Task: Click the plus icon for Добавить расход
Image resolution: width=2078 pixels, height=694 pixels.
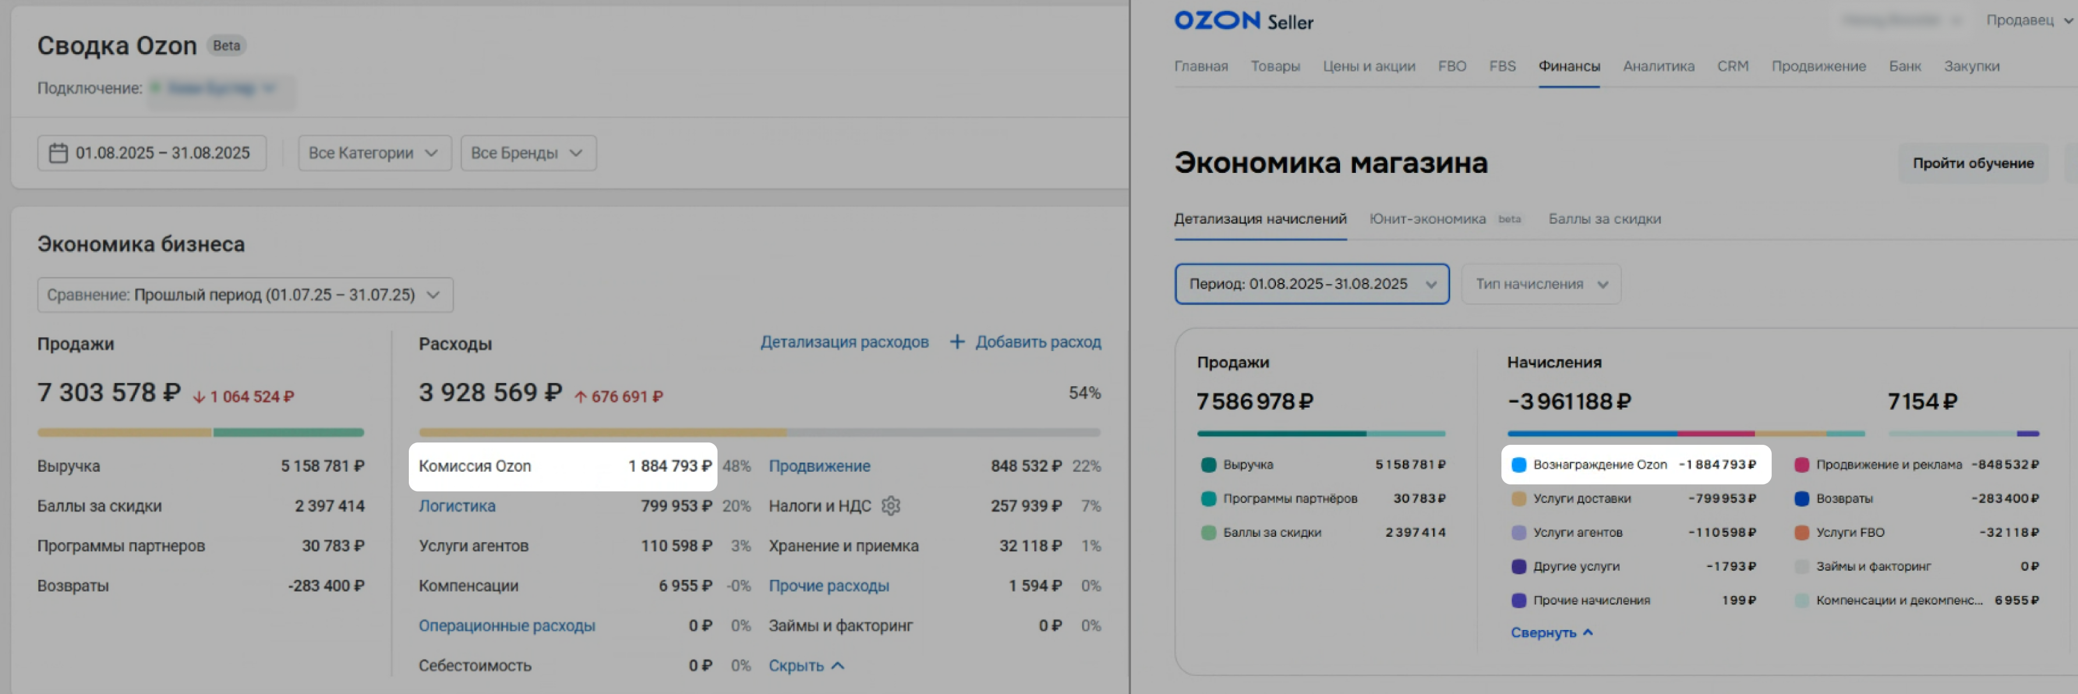Action: (957, 342)
